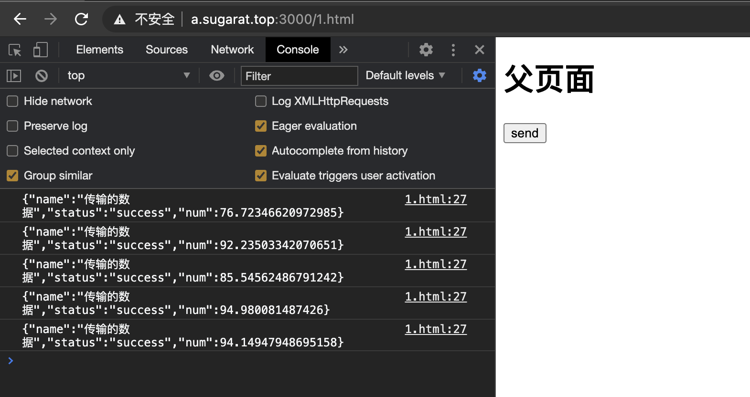Select the Console tab
The image size is (750, 397).
click(x=298, y=50)
